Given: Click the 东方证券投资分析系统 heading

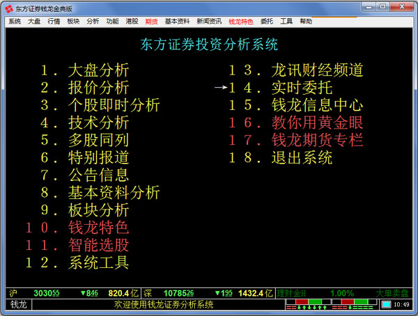Looking at the screenshot, I should [x=209, y=45].
